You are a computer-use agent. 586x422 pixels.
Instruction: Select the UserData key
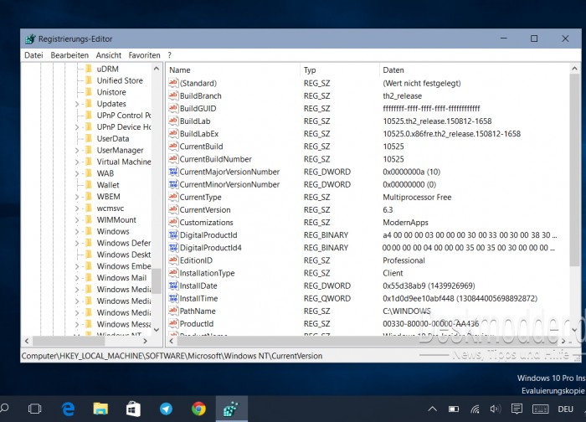[x=113, y=138]
